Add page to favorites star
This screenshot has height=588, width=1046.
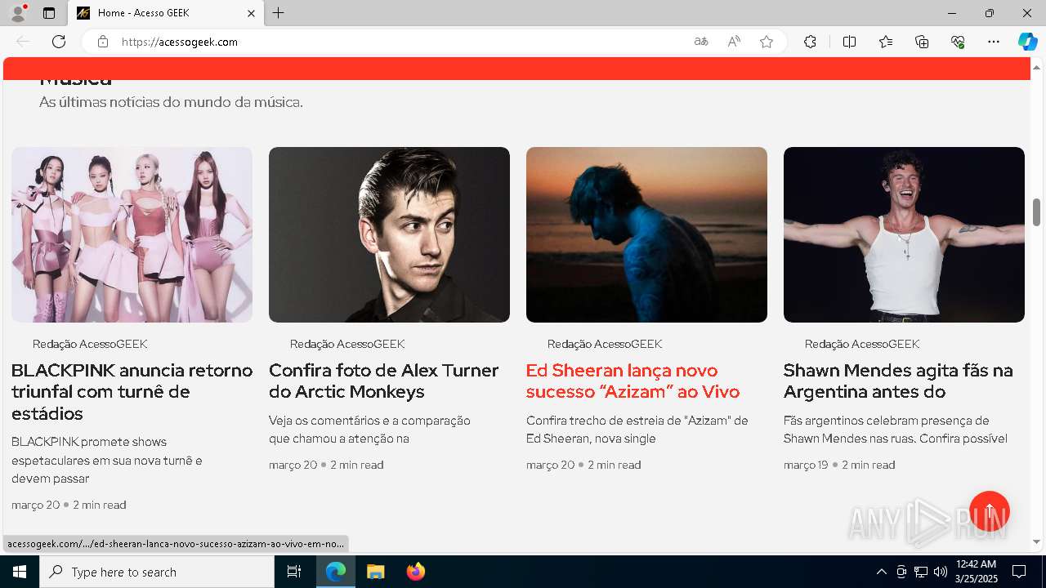point(767,42)
